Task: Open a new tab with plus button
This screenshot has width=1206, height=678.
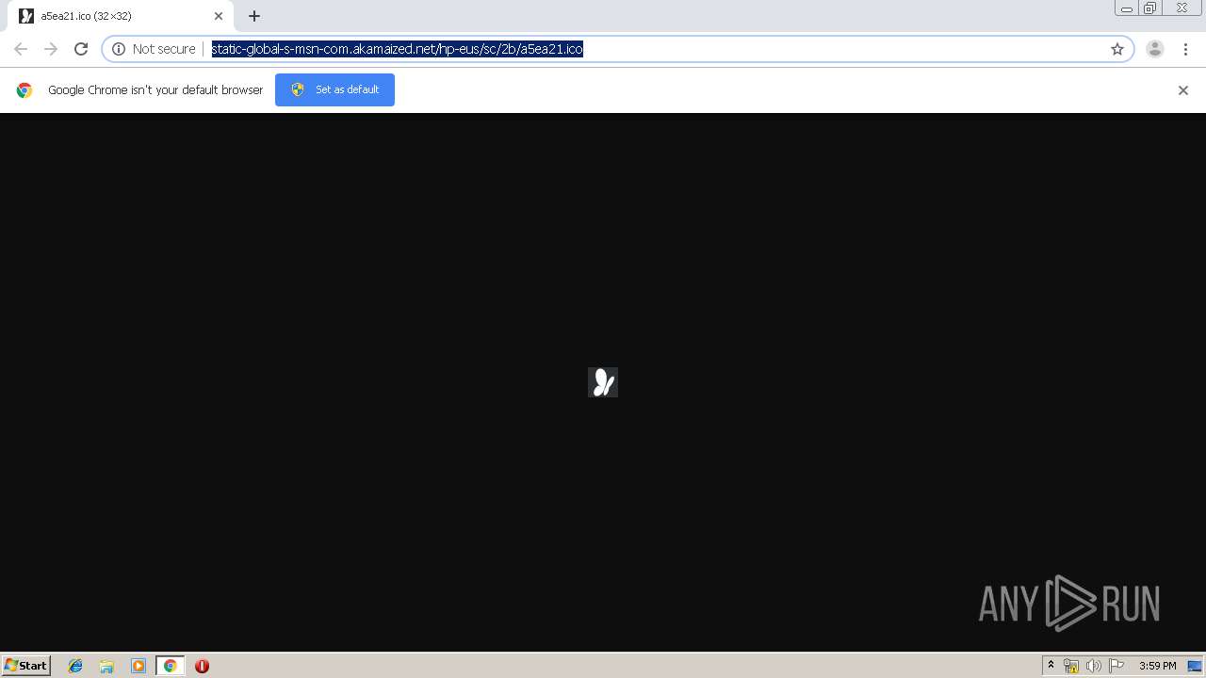Action: tap(254, 16)
